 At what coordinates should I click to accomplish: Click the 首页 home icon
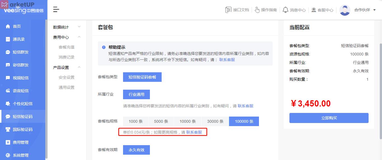8,26
